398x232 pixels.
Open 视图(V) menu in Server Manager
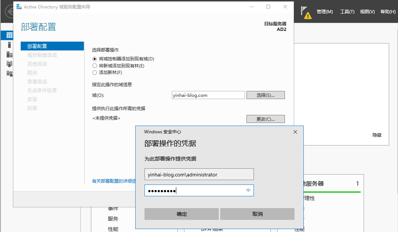point(367,12)
